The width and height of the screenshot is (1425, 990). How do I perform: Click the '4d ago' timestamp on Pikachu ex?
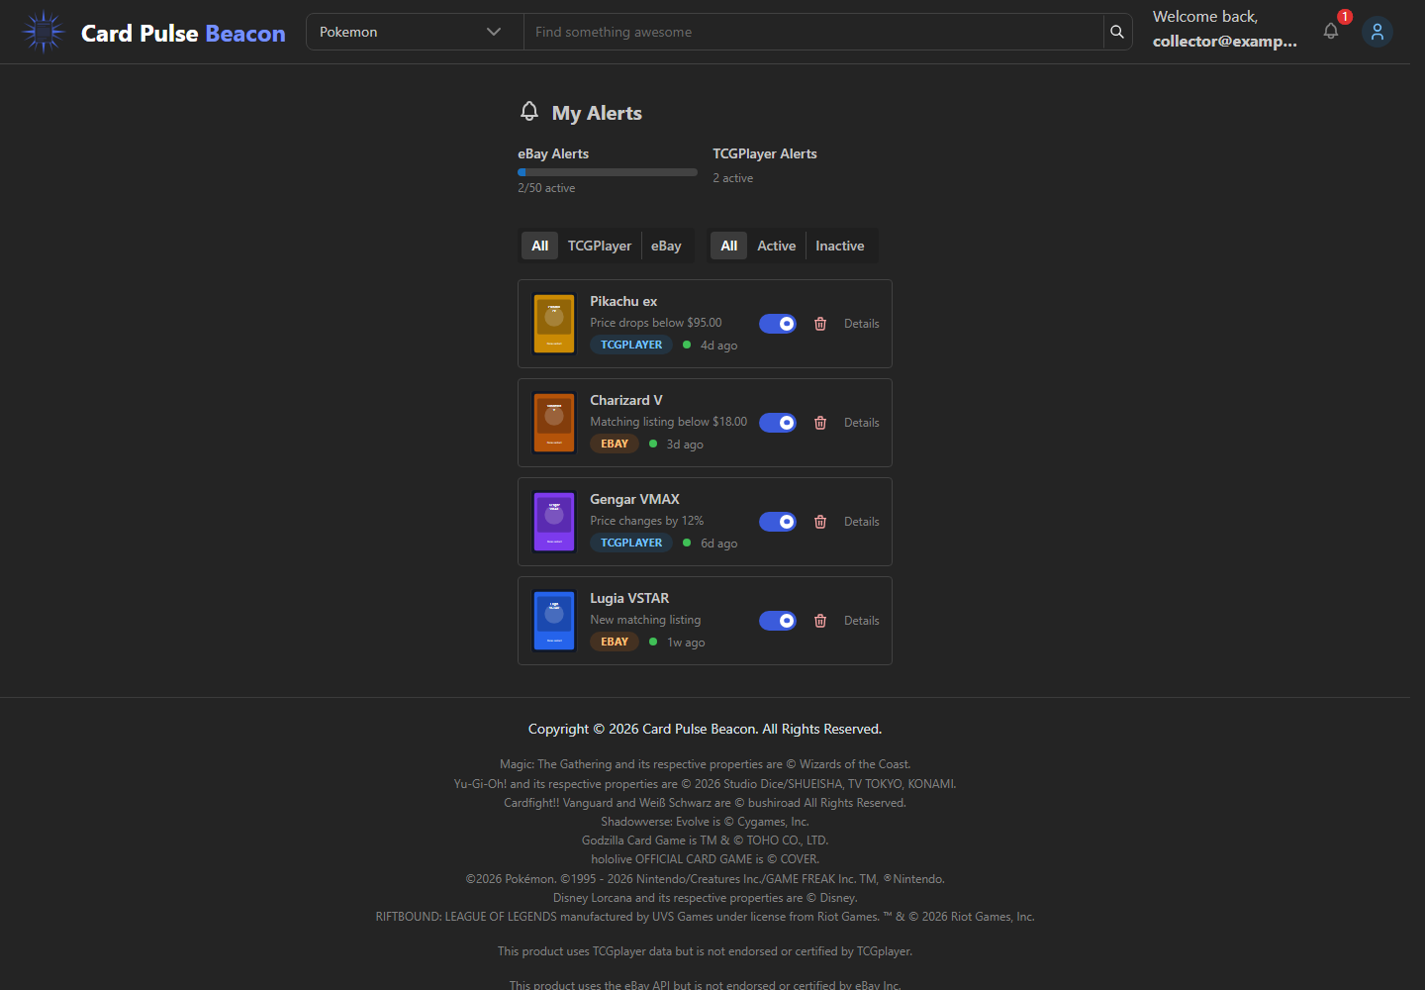[719, 346]
